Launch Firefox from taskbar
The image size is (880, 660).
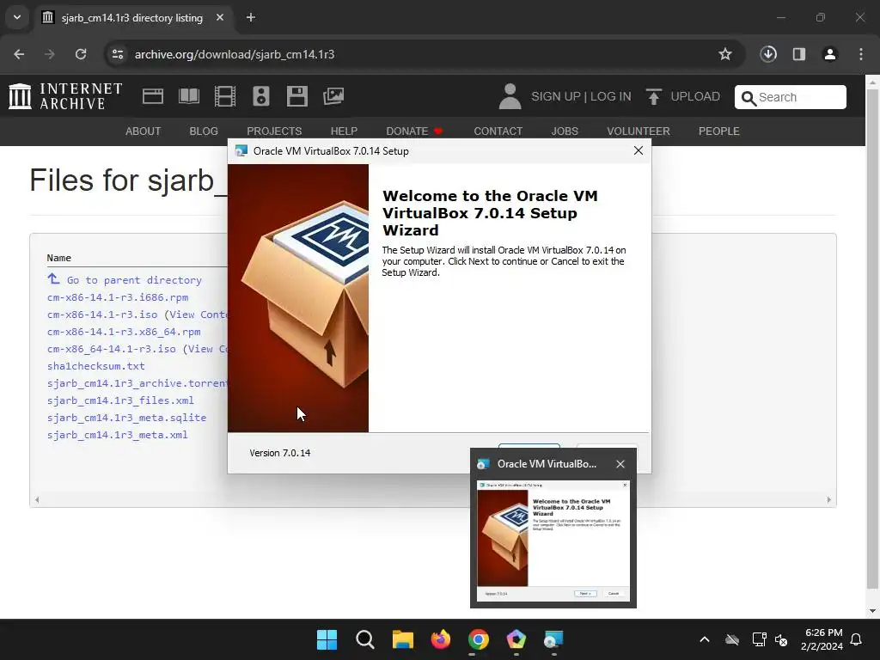coord(441,639)
